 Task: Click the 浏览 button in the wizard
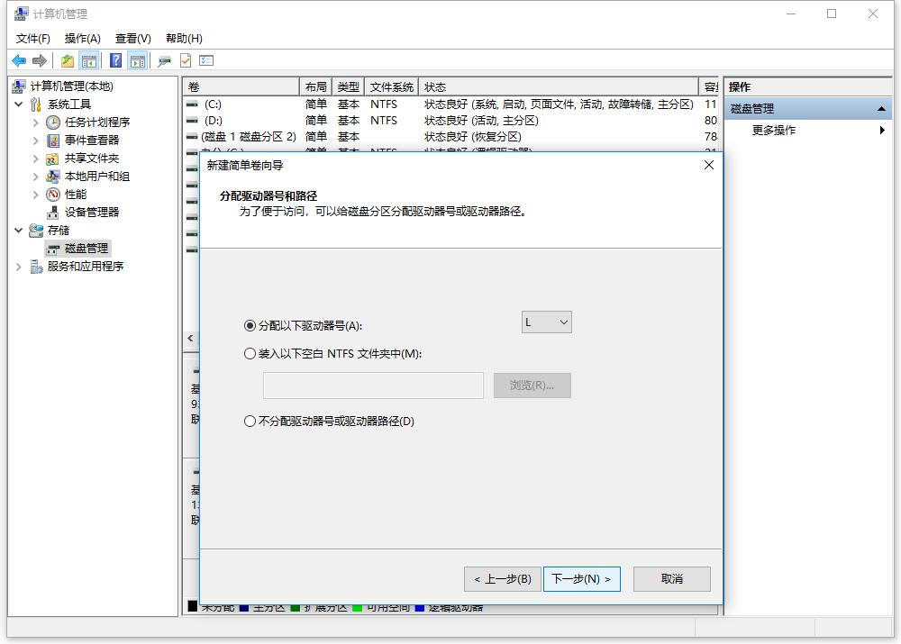click(x=532, y=385)
